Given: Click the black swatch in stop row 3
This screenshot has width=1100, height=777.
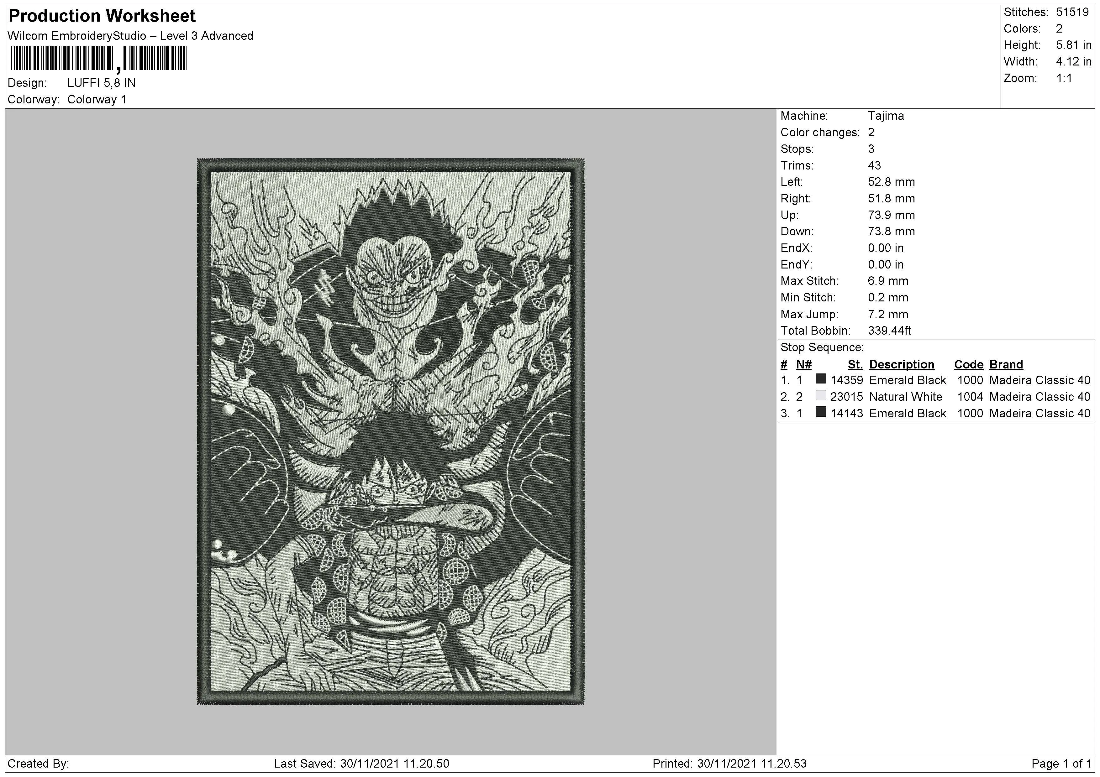Looking at the screenshot, I should [x=821, y=412].
